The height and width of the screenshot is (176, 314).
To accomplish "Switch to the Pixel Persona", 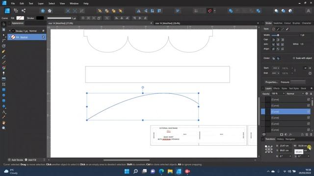I will (x=16, y=11).
